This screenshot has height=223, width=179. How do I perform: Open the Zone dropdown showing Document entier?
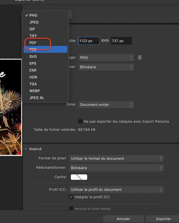[x=106, y=105]
